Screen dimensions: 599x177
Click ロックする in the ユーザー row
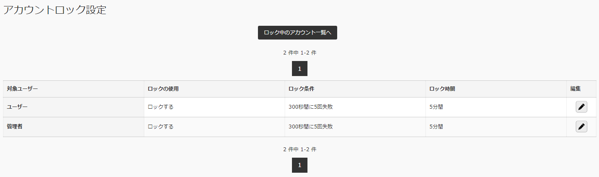(x=161, y=107)
